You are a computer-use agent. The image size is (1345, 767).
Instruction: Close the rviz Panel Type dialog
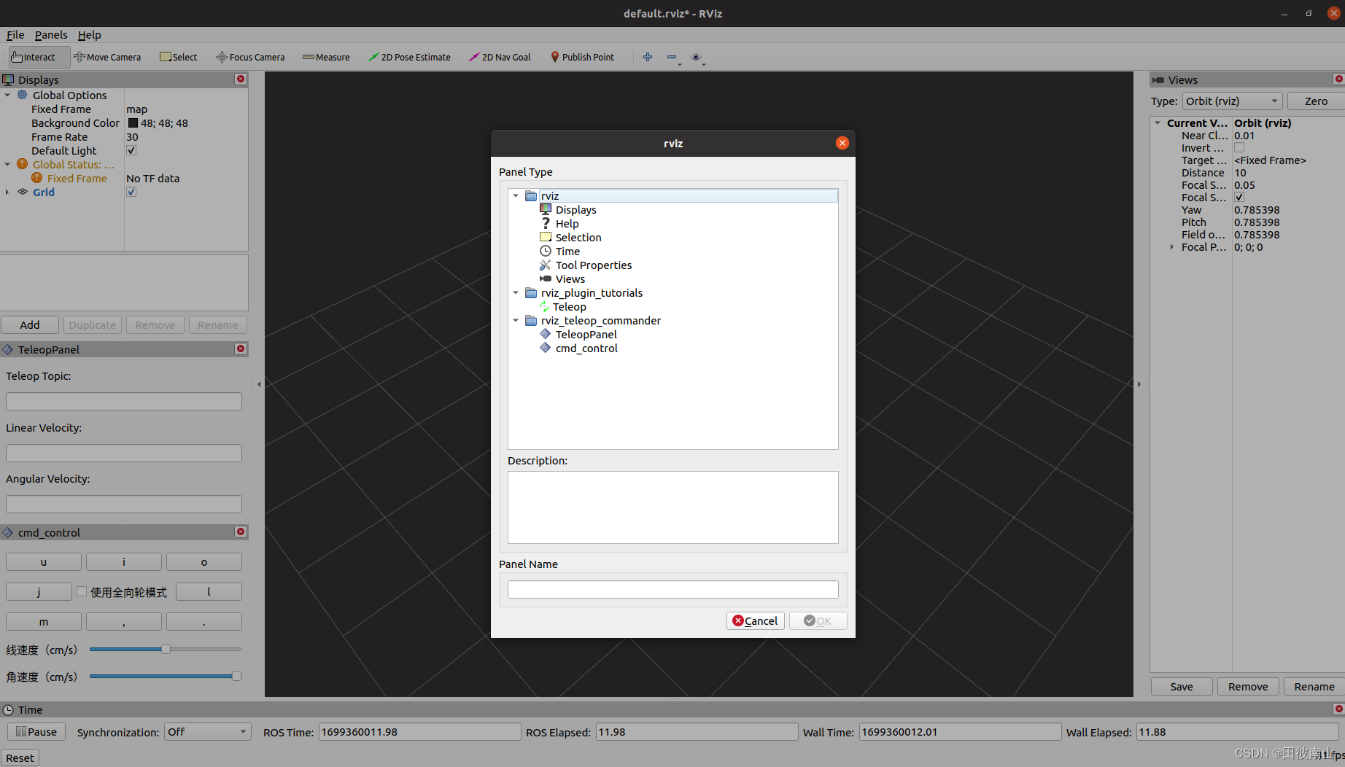tap(842, 143)
